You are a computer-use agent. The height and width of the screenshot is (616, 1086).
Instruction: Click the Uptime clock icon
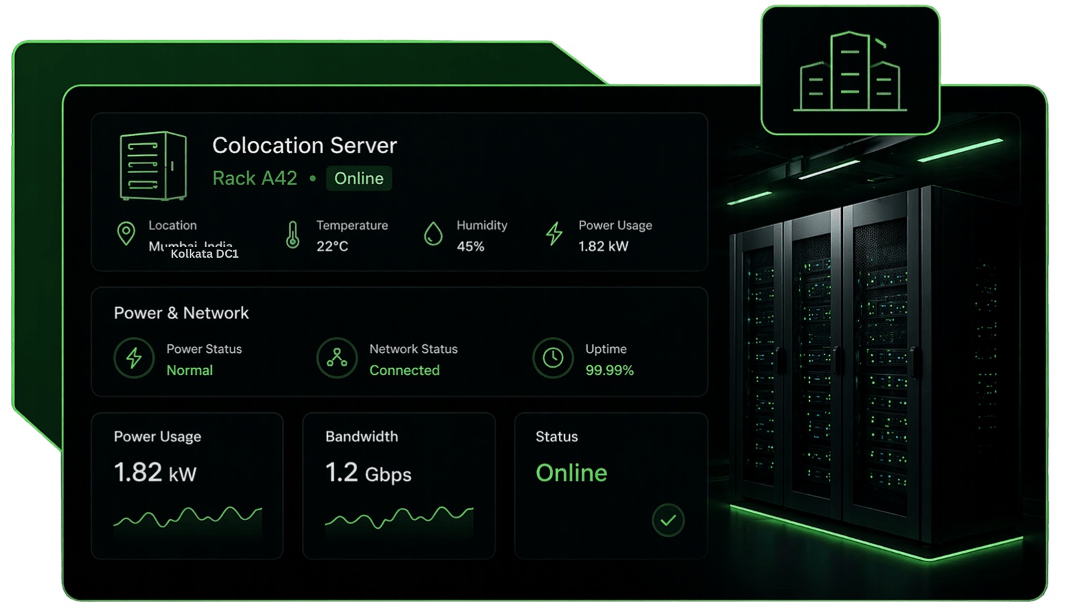pos(553,358)
